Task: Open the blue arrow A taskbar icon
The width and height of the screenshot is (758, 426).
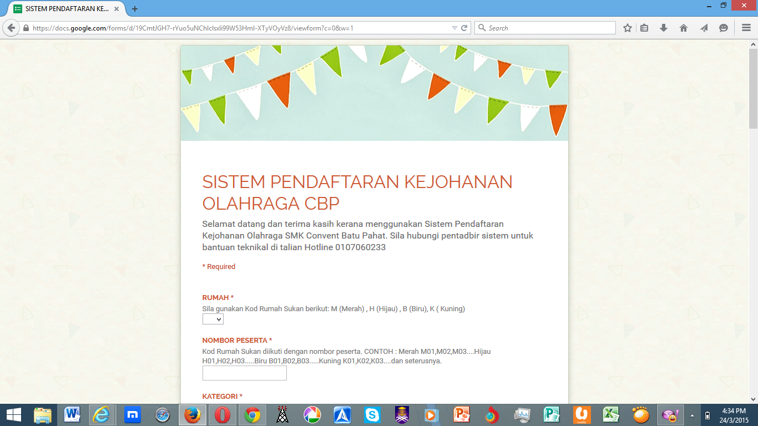Action: 342,415
